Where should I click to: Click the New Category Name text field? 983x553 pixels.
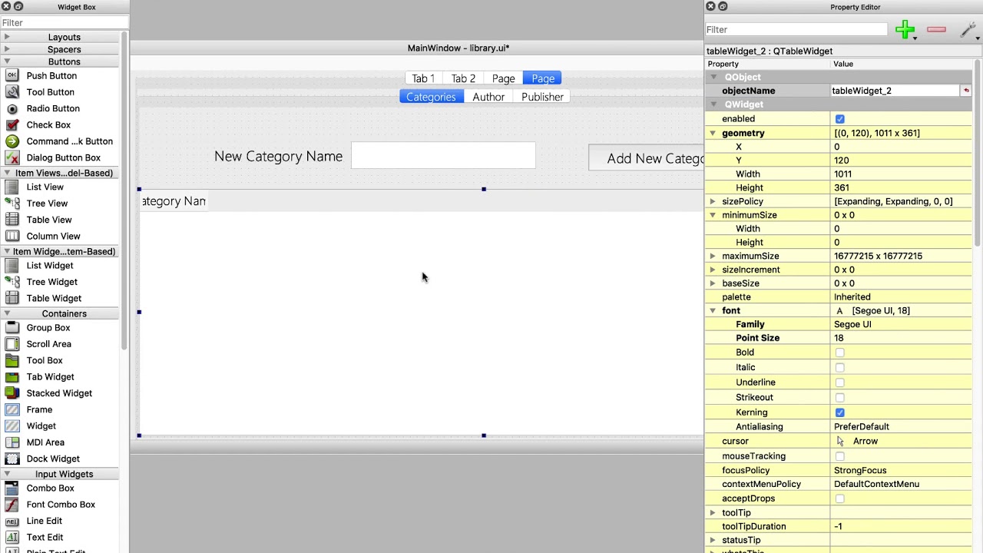(443, 156)
